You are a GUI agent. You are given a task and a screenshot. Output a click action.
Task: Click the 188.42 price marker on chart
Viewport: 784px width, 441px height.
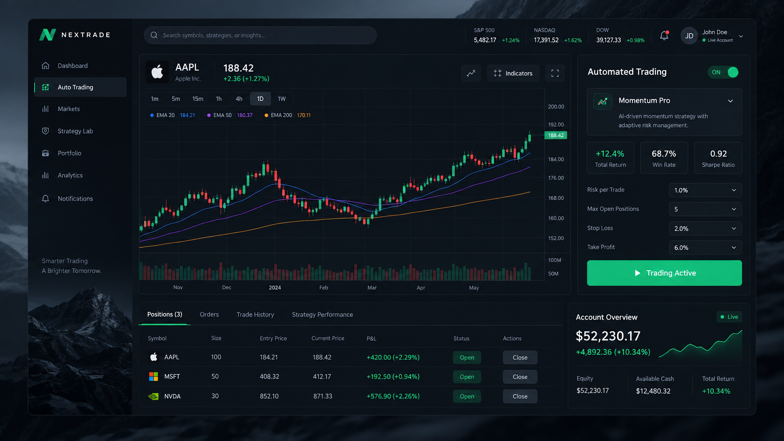pos(556,135)
